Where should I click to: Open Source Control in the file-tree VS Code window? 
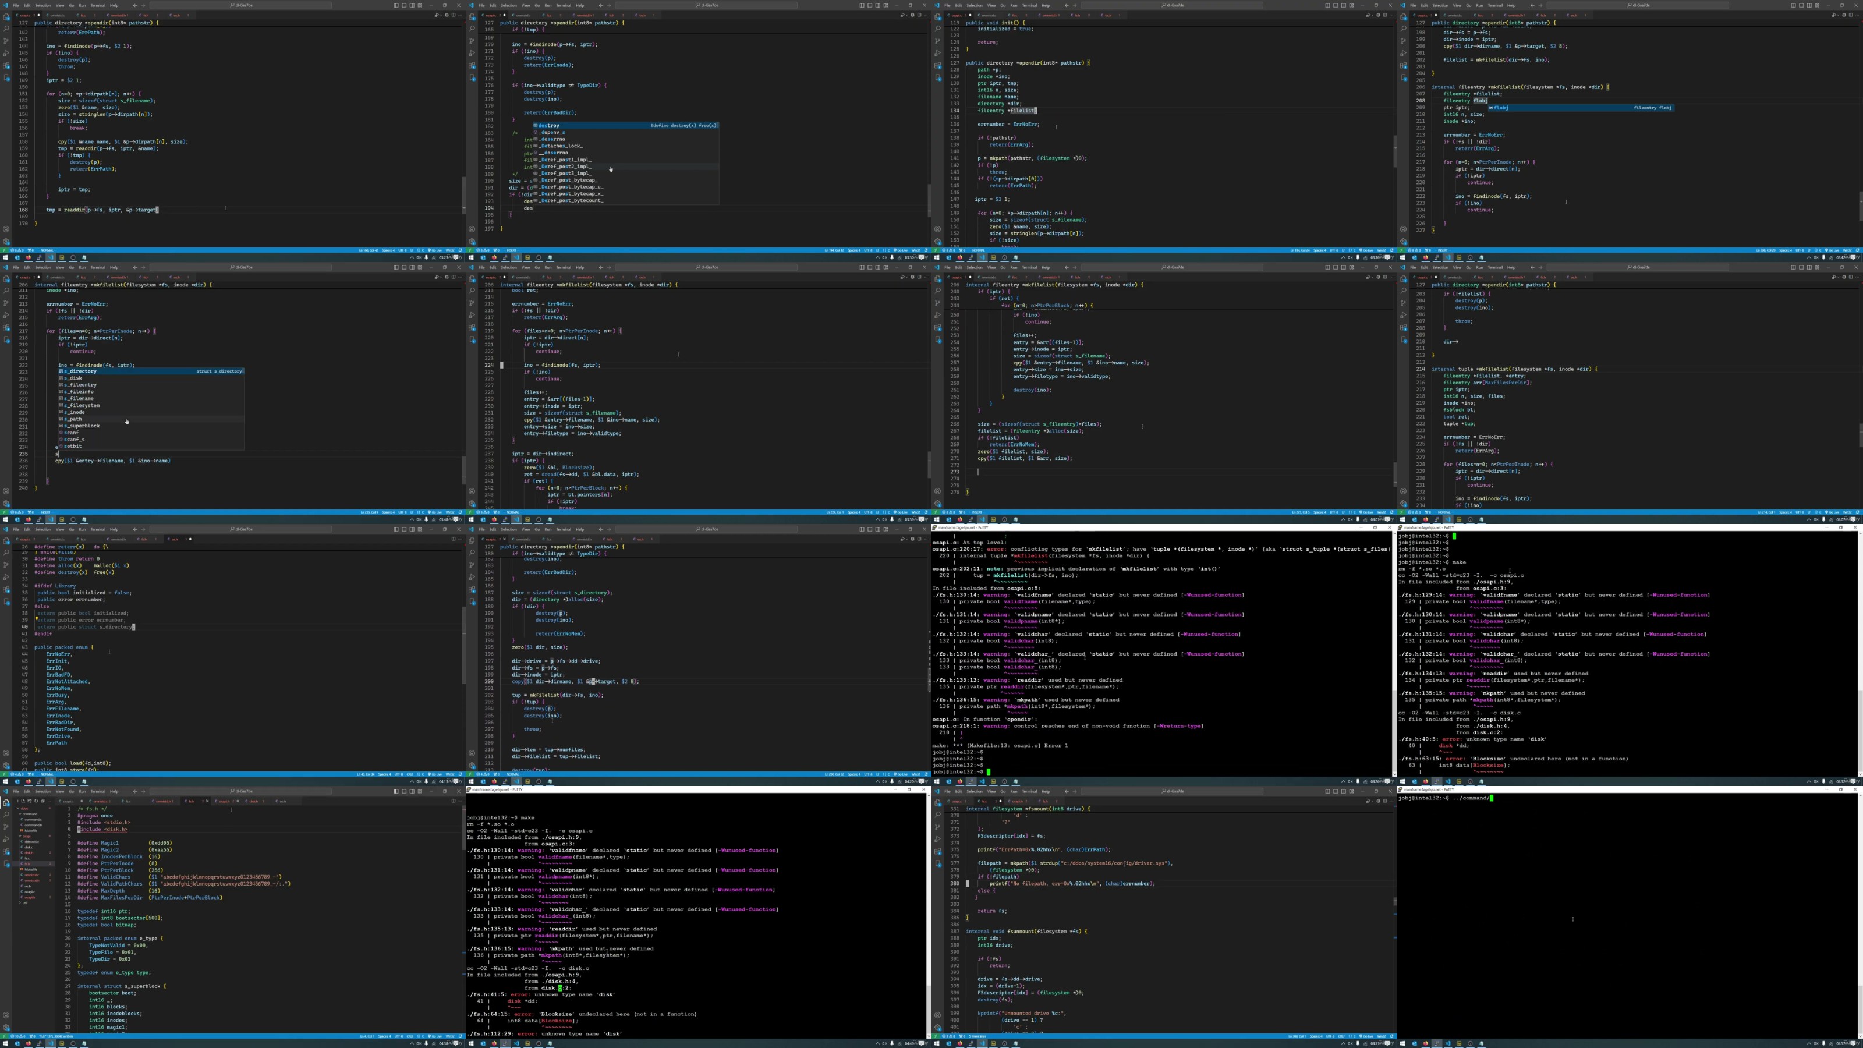coord(6,827)
